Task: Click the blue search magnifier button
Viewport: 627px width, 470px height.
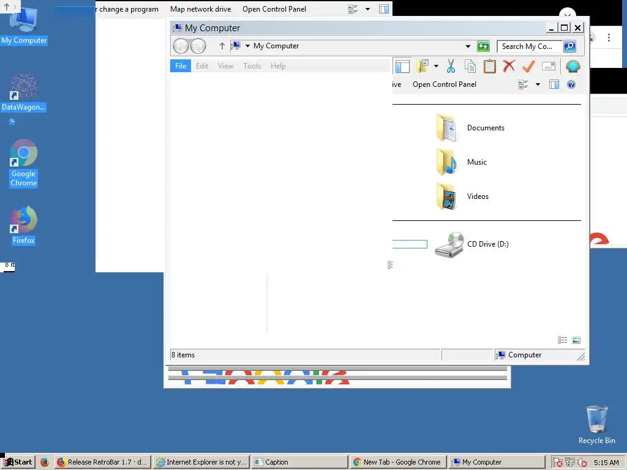Action: [569, 47]
